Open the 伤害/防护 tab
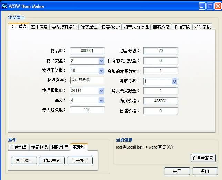Image resolution: width=222 pixels, height=180 pixels. click(x=111, y=27)
